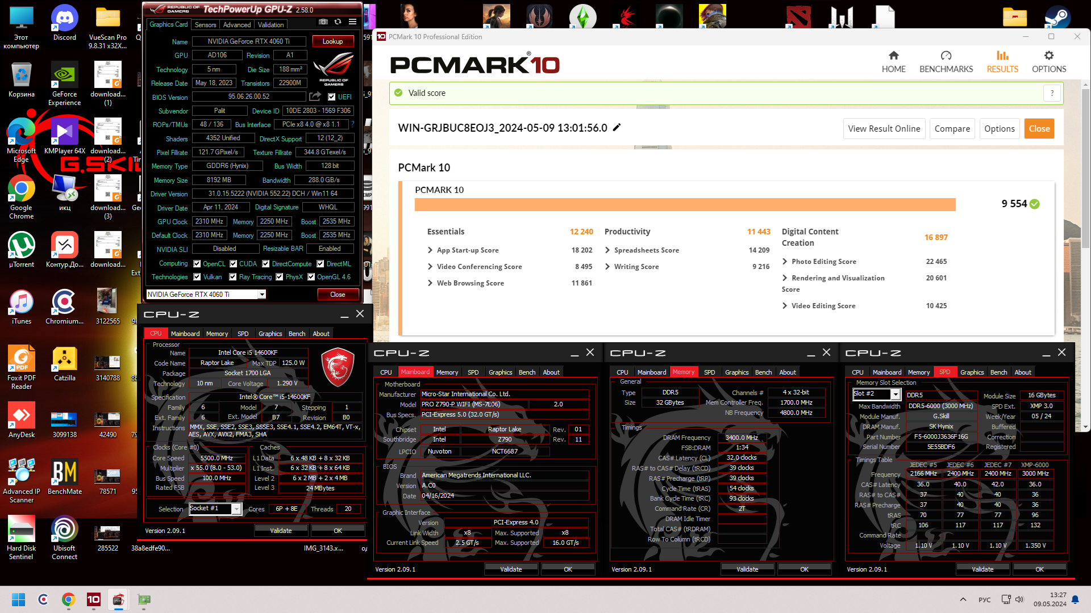Open GeForce Experience desktop icon
The height and width of the screenshot is (613, 1091).
tap(65, 83)
